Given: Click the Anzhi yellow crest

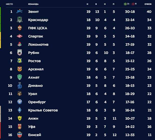Looking at the screenshot, I should (19, 118).
